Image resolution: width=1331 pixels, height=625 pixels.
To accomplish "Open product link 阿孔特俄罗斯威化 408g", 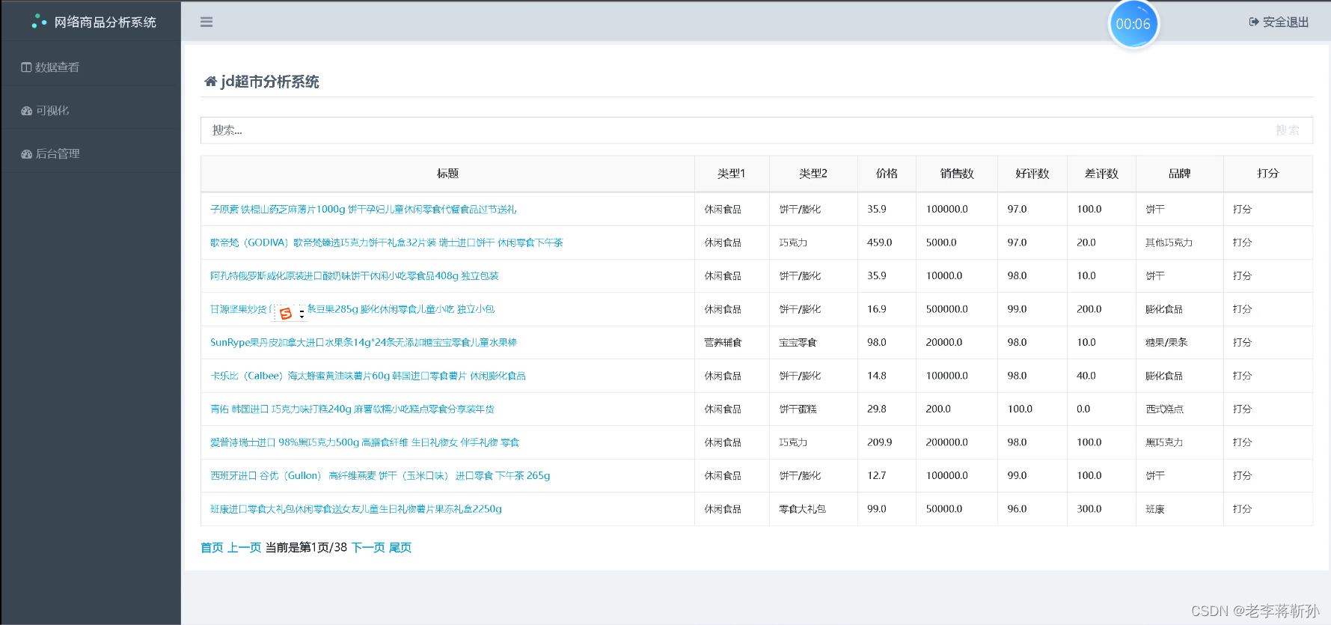I will point(354,276).
